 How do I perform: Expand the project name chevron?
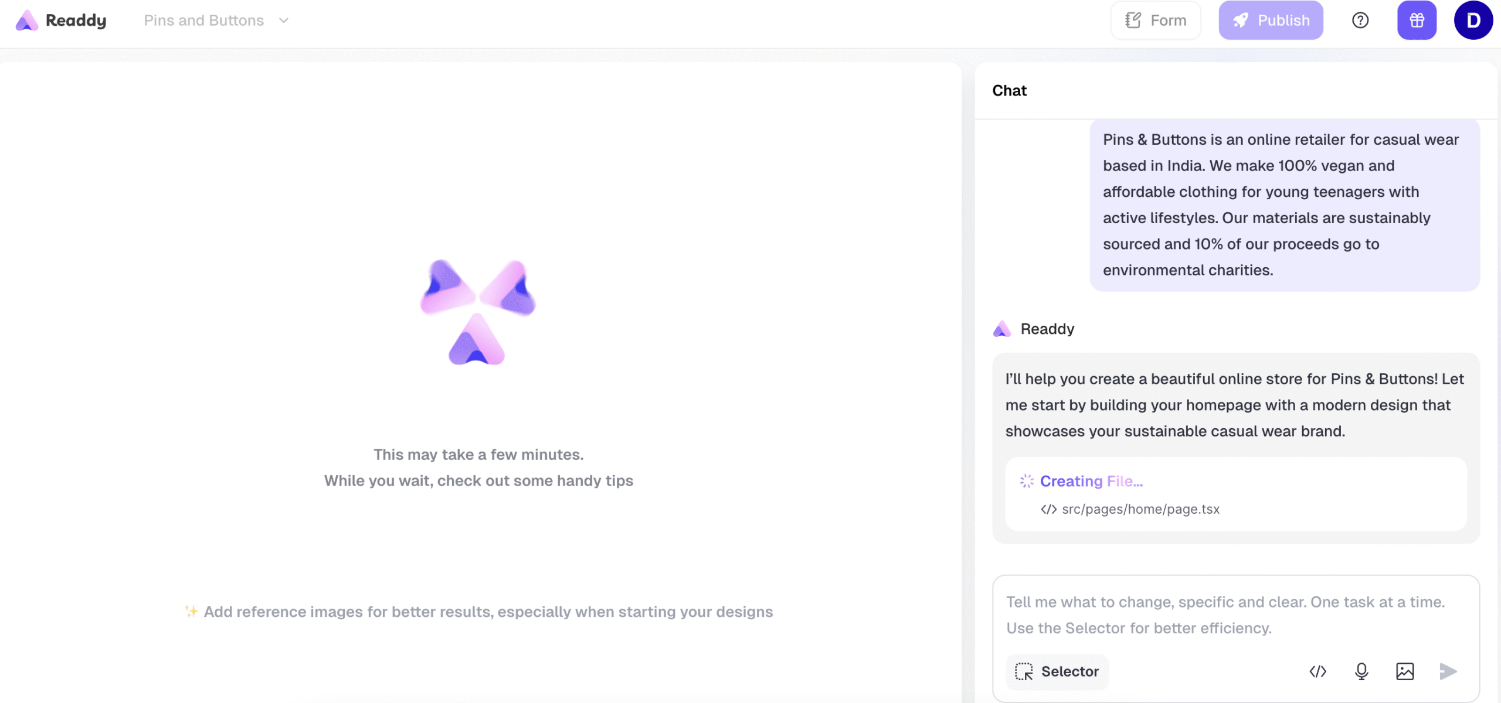(x=284, y=21)
